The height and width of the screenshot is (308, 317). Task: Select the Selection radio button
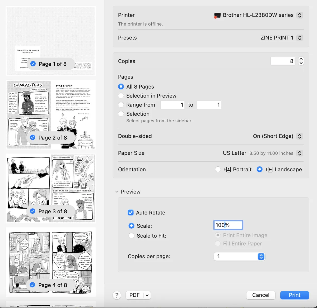click(121, 114)
